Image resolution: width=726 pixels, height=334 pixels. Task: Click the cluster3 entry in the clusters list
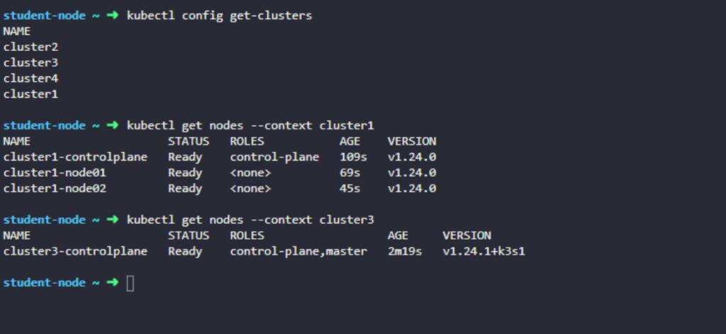tap(30, 62)
